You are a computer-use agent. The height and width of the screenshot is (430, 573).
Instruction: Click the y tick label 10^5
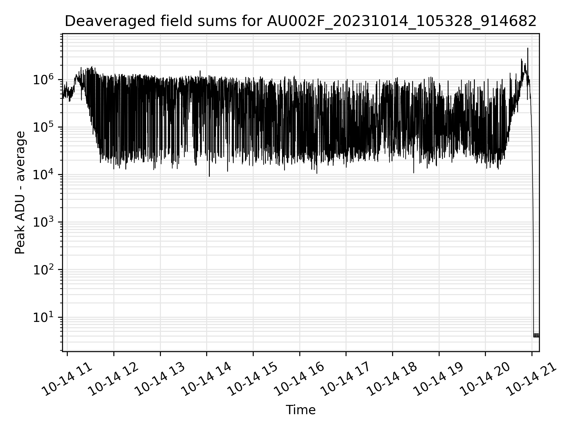(x=43, y=127)
